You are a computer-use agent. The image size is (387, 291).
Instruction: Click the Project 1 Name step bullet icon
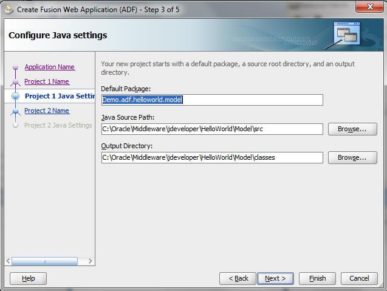point(16,81)
